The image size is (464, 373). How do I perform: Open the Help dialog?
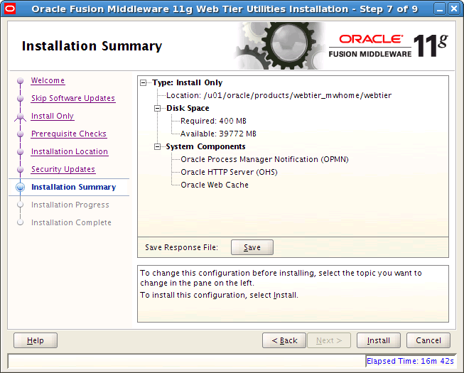click(x=36, y=340)
